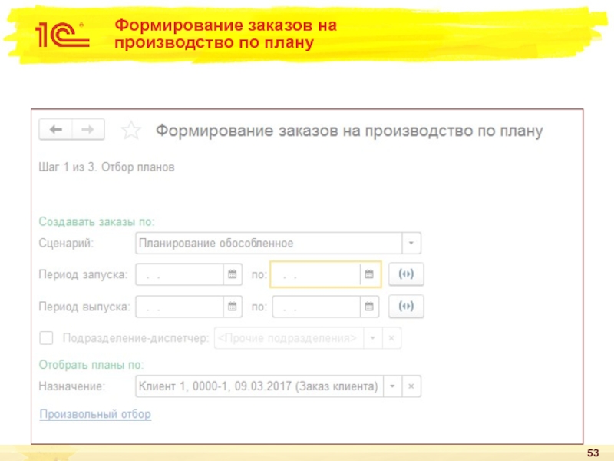Add form to favorites with star icon
Screen dimensions: 614x461
(131, 131)
